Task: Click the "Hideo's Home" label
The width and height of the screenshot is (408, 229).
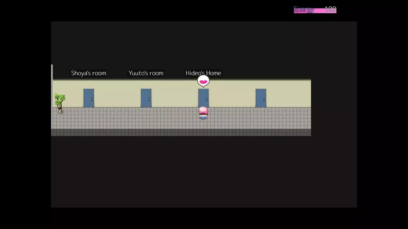Action: click(x=203, y=73)
